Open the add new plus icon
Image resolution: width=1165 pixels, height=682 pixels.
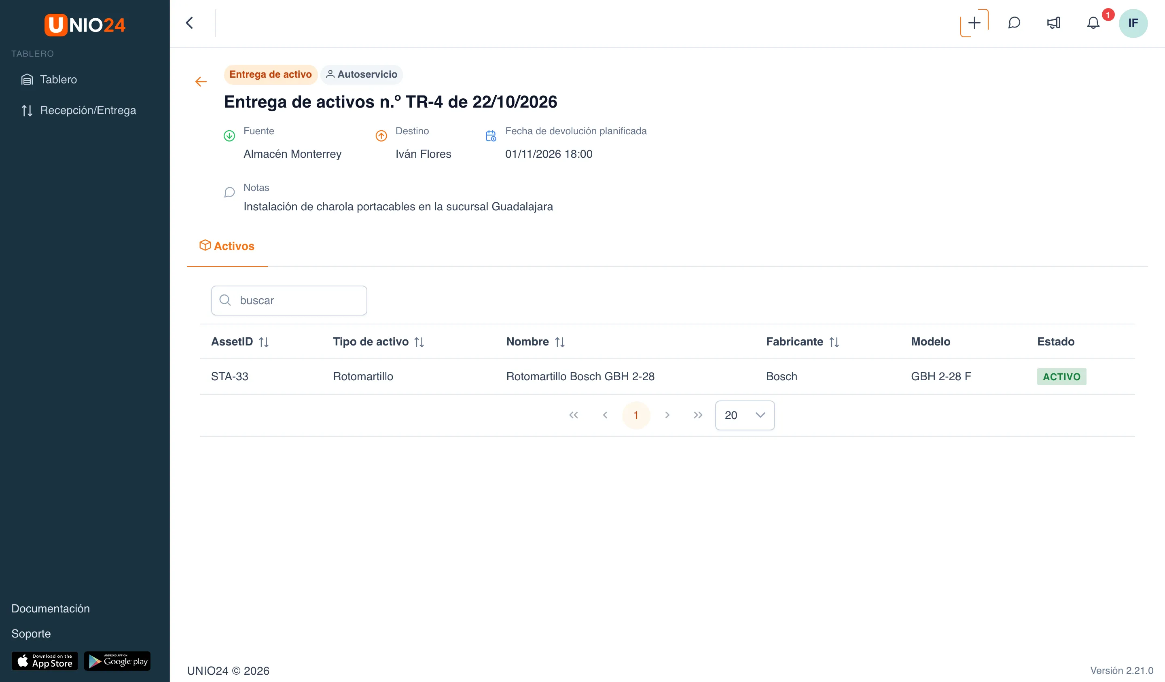click(974, 23)
